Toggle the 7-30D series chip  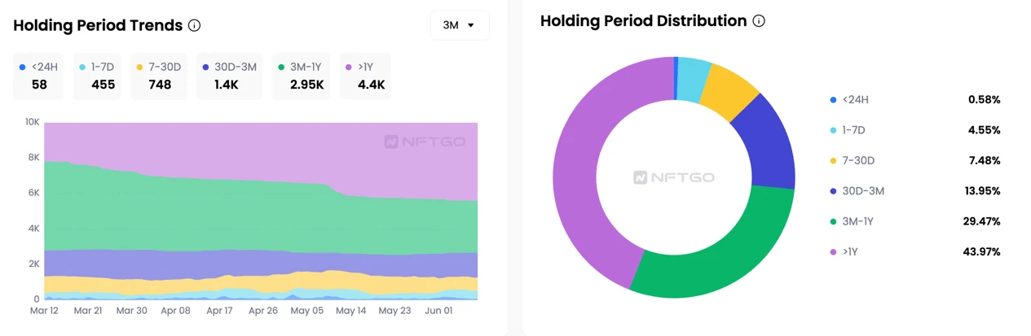click(x=158, y=76)
